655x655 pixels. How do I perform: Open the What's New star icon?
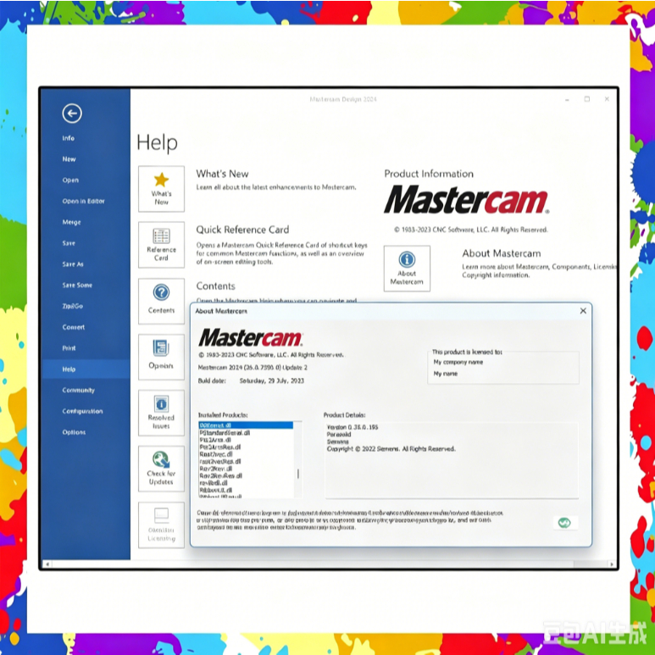(x=161, y=180)
